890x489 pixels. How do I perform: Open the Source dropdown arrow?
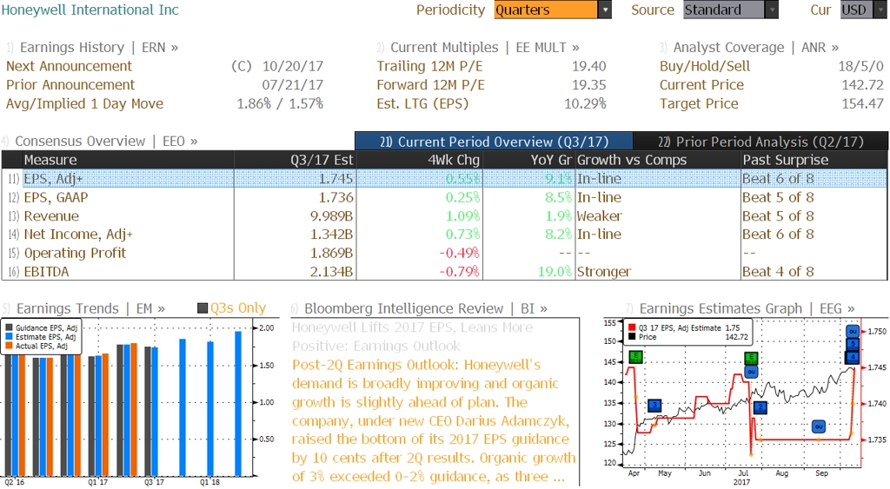pos(772,10)
